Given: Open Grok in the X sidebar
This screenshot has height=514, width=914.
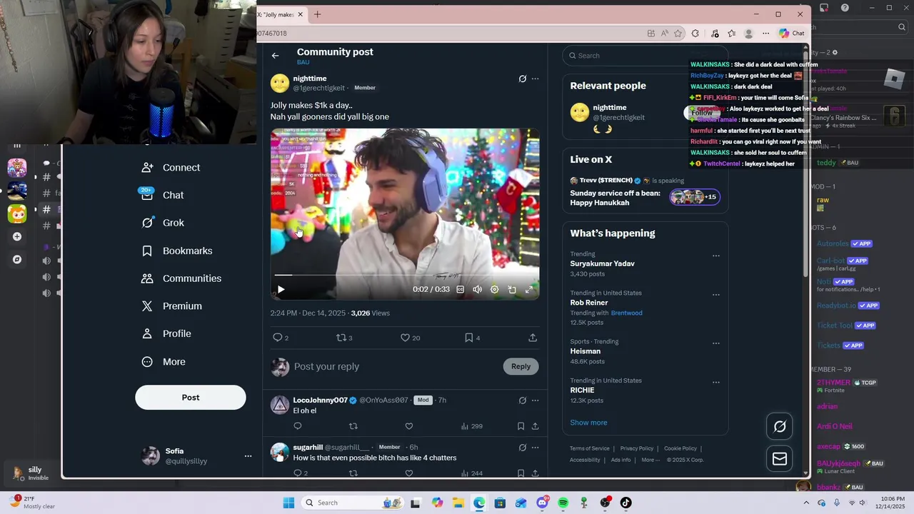Looking at the screenshot, I should 163,223.
